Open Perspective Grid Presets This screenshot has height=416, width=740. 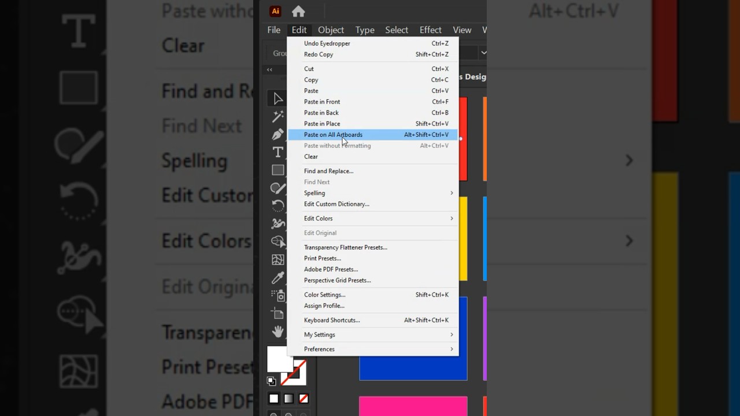pyautogui.click(x=373, y=280)
